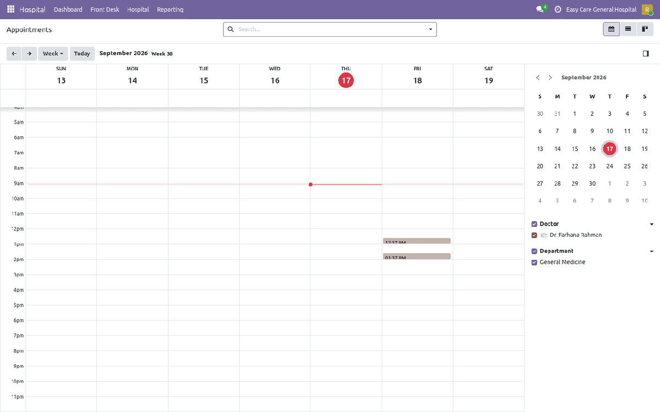Select 1 September in mini calendar
Viewport: 660px width, 412px height.
pyautogui.click(x=575, y=114)
